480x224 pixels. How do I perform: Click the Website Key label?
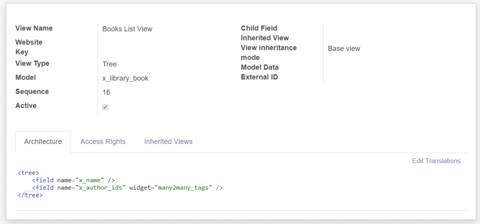29,47
